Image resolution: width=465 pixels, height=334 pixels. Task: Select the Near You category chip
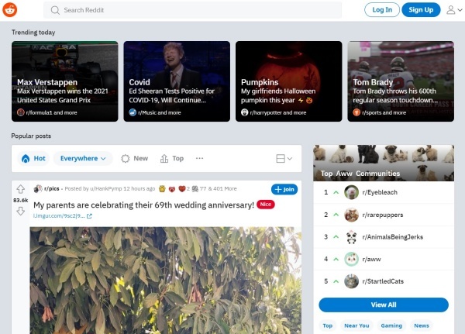(356, 325)
